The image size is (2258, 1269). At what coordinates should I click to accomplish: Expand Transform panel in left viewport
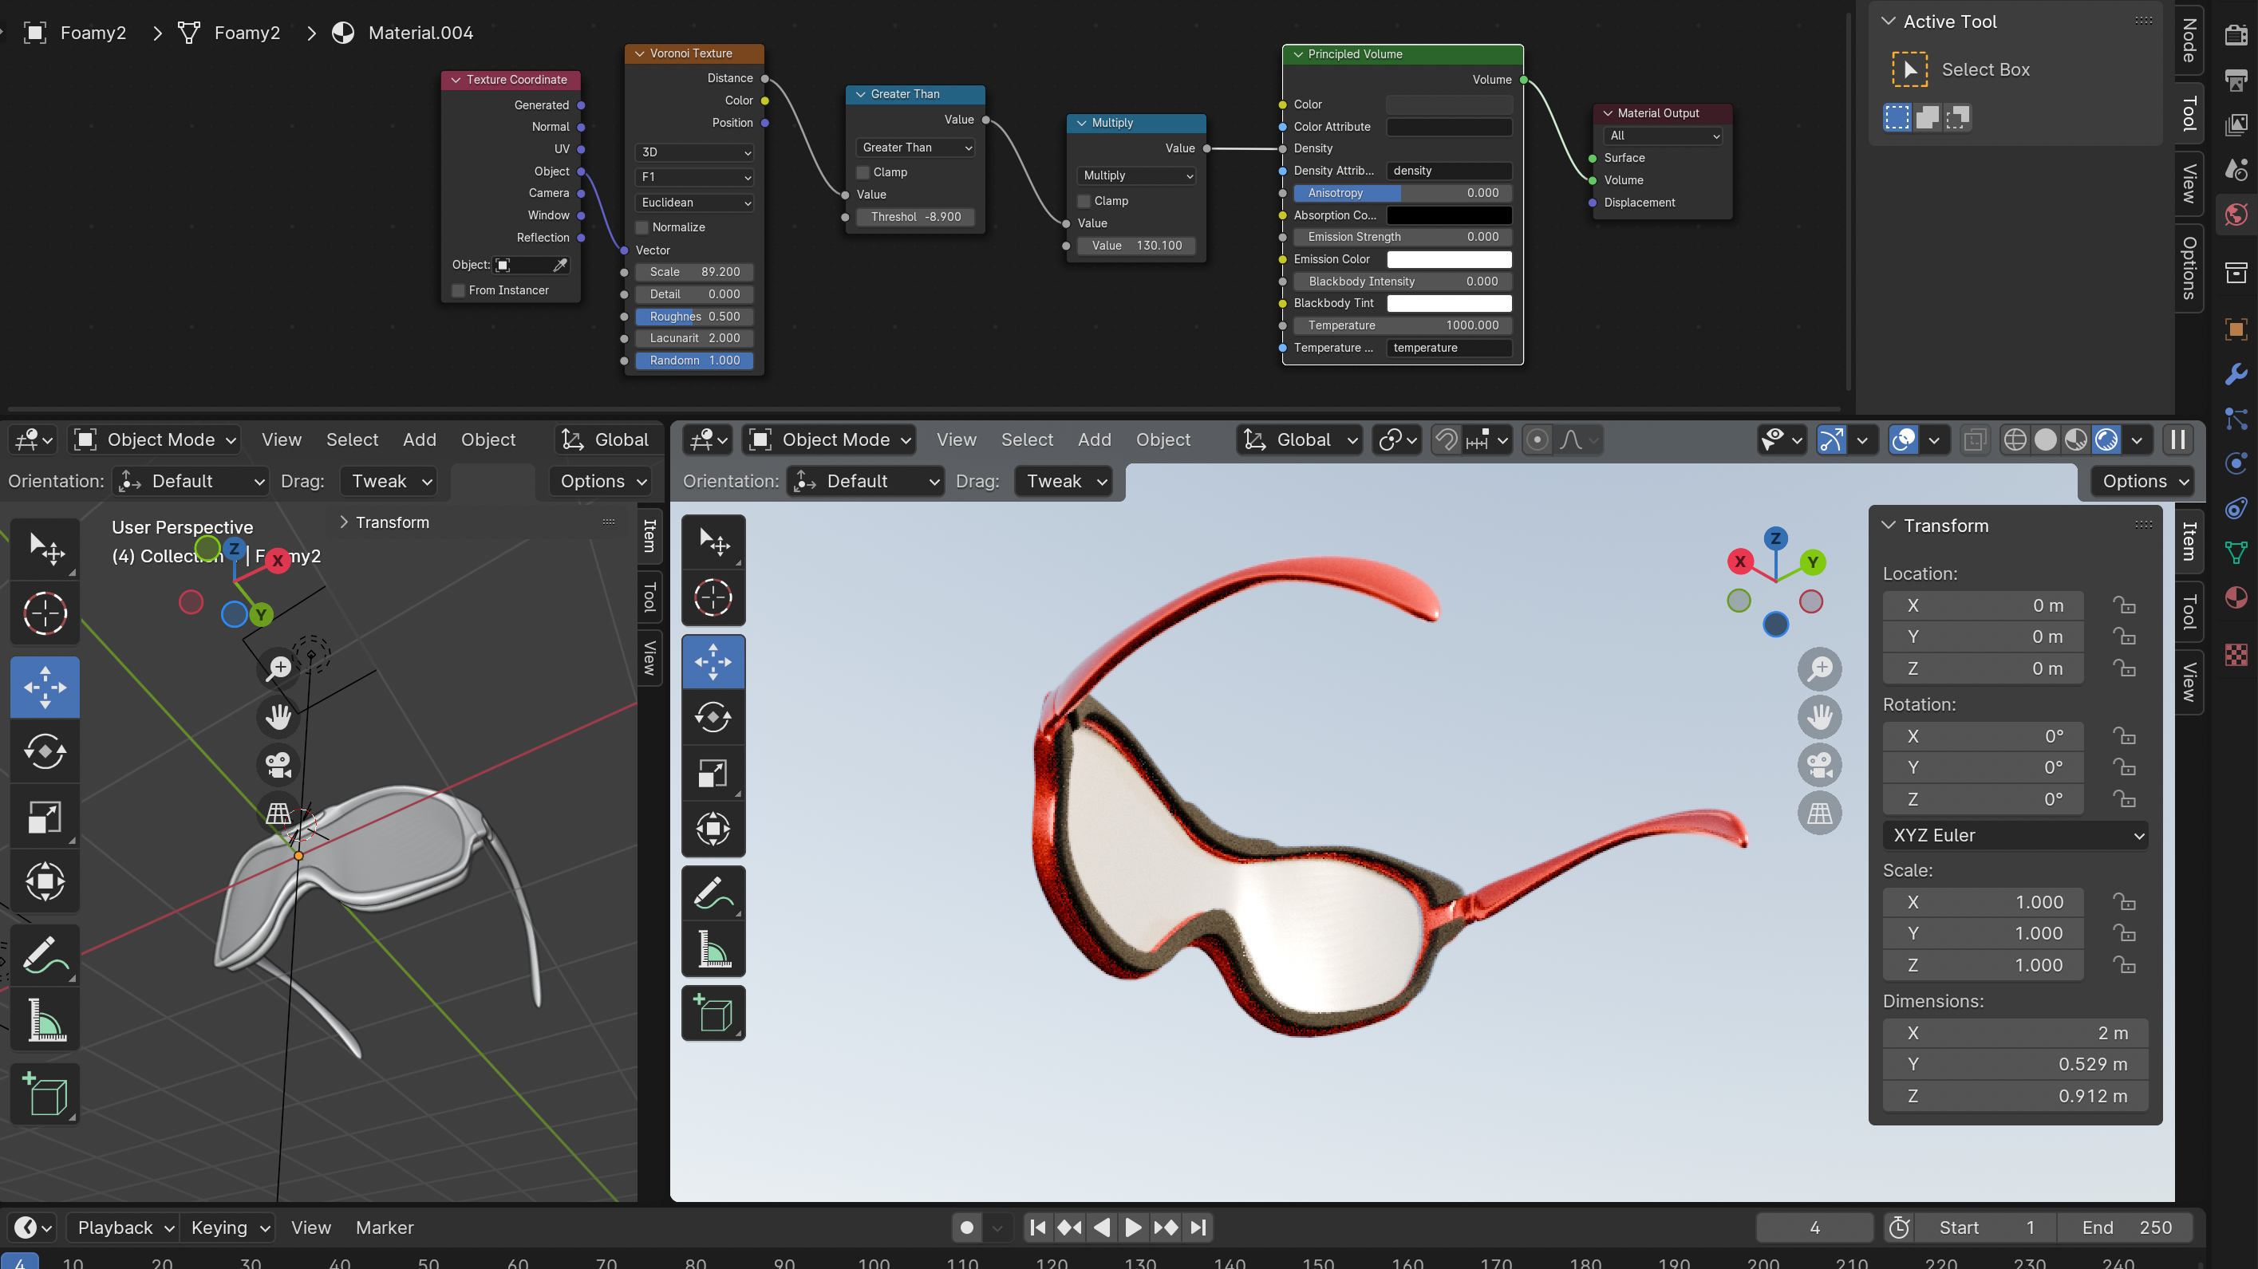point(344,522)
